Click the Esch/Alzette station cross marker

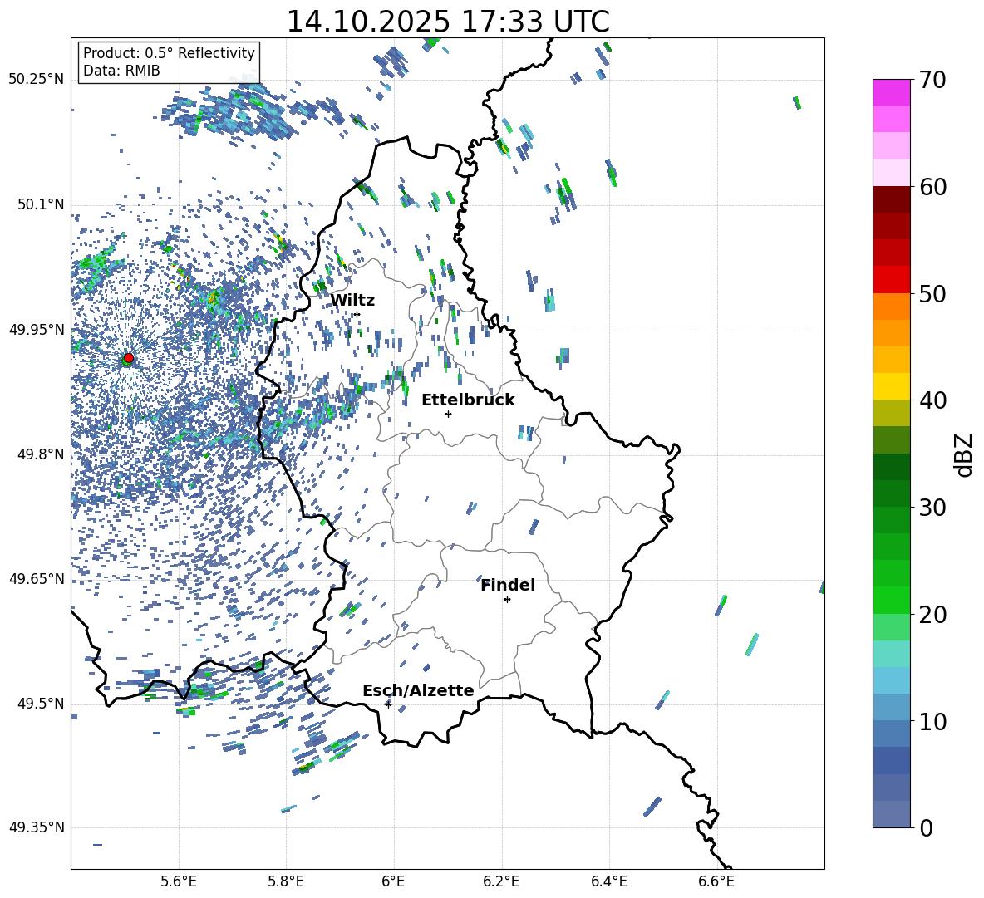pos(388,704)
